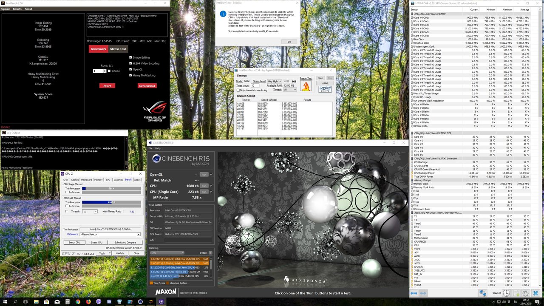
Task: Open Calculator from taskbar
Action: click(x=68, y=302)
